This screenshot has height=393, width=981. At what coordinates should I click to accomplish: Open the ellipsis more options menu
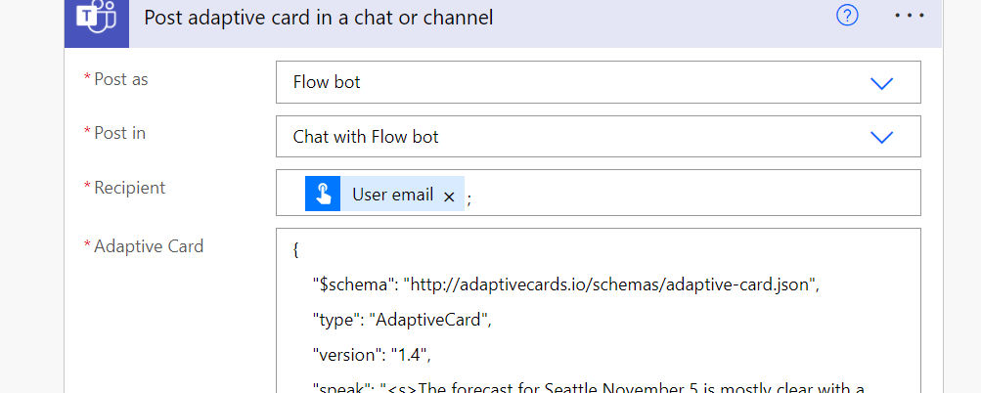pyautogui.click(x=909, y=17)
